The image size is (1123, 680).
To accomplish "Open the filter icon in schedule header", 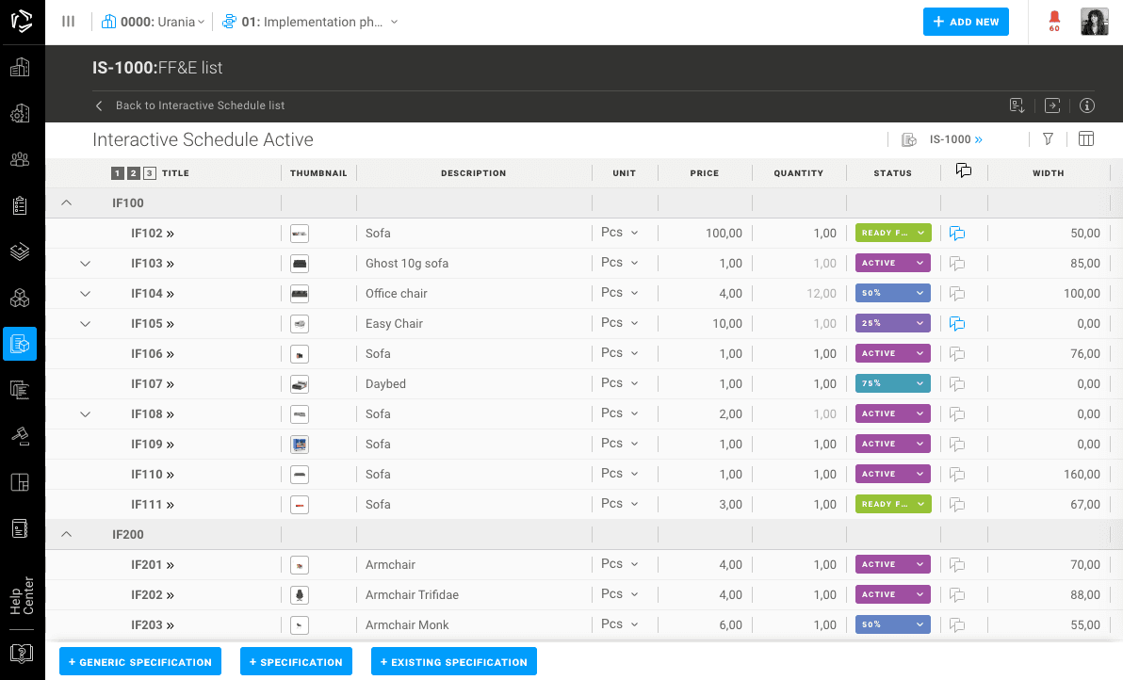I will (1048, 139).
